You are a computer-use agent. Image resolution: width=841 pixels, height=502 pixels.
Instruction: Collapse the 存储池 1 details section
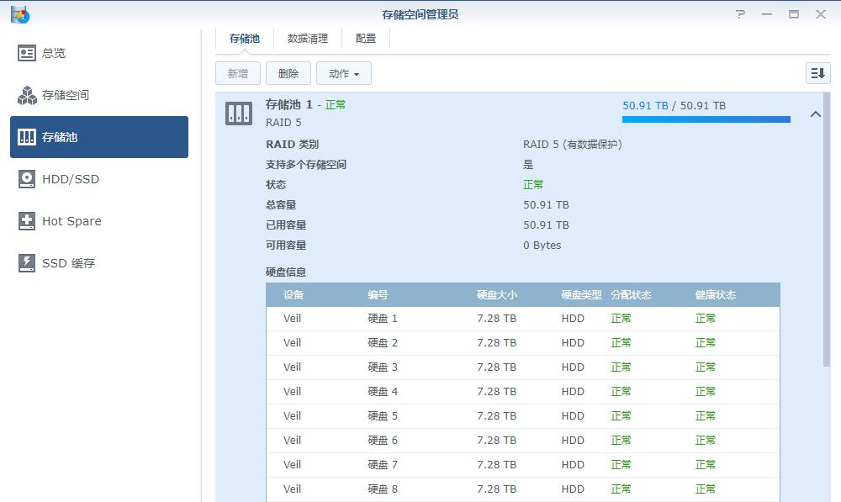pos(814,113)
